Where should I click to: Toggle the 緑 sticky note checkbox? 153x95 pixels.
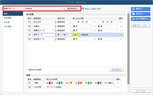tap(86, 83)
